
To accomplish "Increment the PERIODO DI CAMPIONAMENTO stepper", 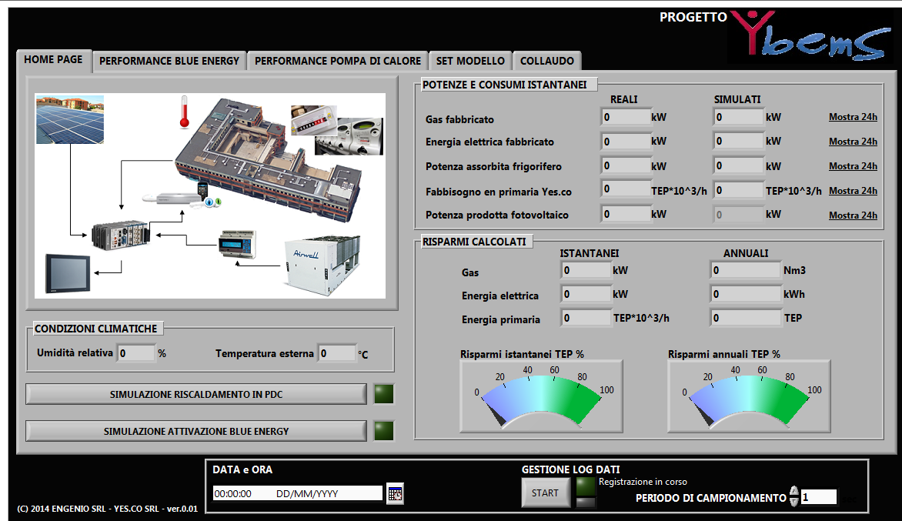I will tap(793, 492).
